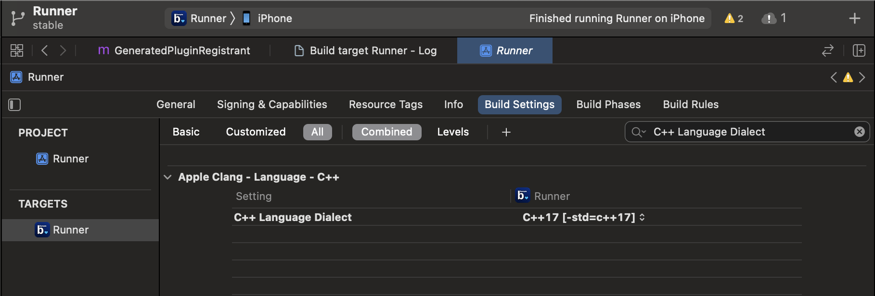Choose the iPhone run destination
875x296 pixels.
tap(267, 18)
